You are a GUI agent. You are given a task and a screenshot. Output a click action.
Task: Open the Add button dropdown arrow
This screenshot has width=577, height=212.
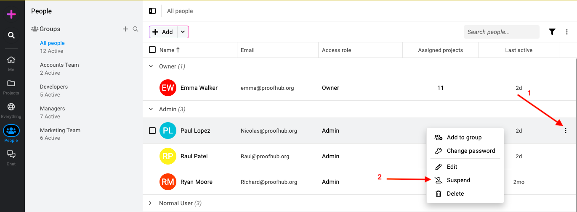[x=183, y=32]
